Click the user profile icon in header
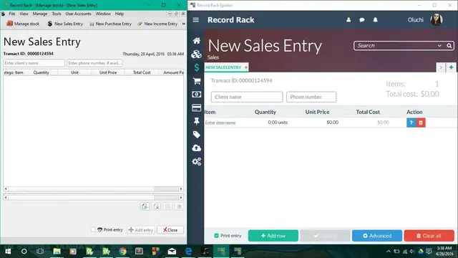The height and width of the screenshot is (258, 458). pyautogui.click(x=349, y=20)
